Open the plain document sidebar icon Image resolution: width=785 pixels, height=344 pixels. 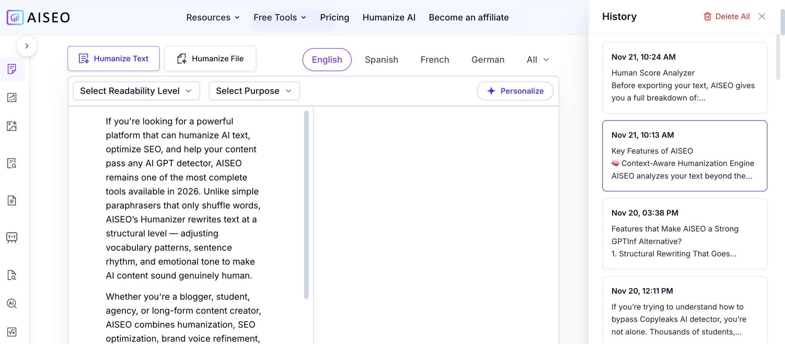[12, 201]
